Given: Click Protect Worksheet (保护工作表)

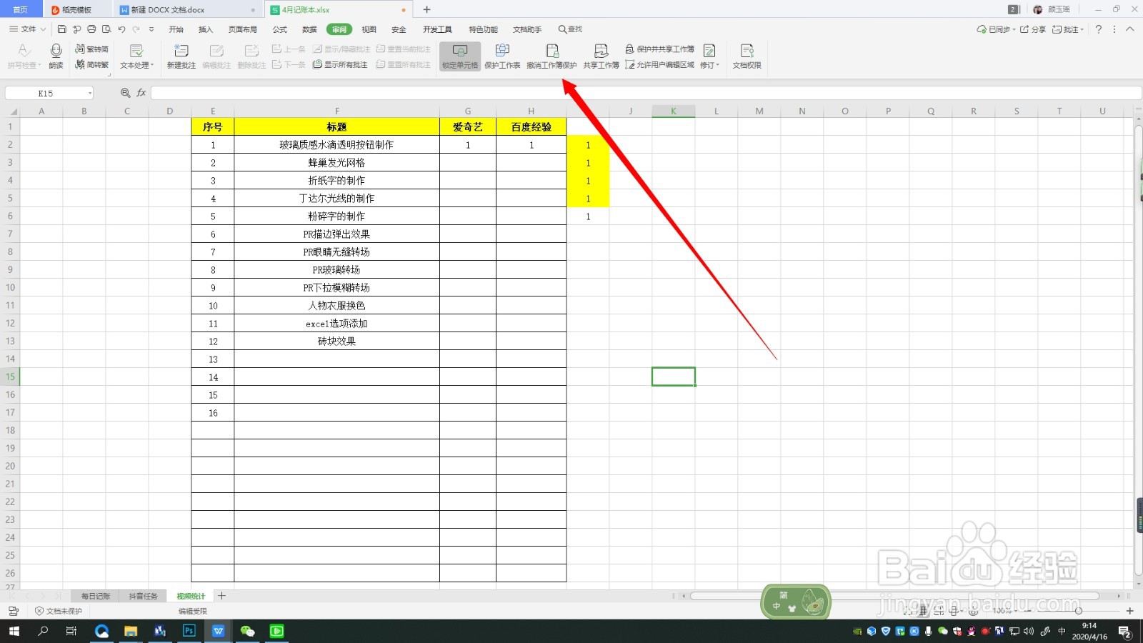Looking at the screenshot, I should click(502, 56).
